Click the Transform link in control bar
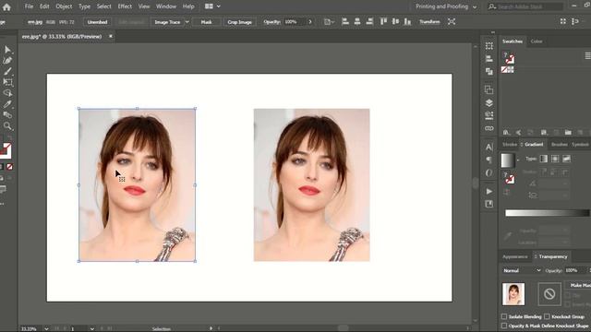This screenshot has width=591, height=332. 429,22
